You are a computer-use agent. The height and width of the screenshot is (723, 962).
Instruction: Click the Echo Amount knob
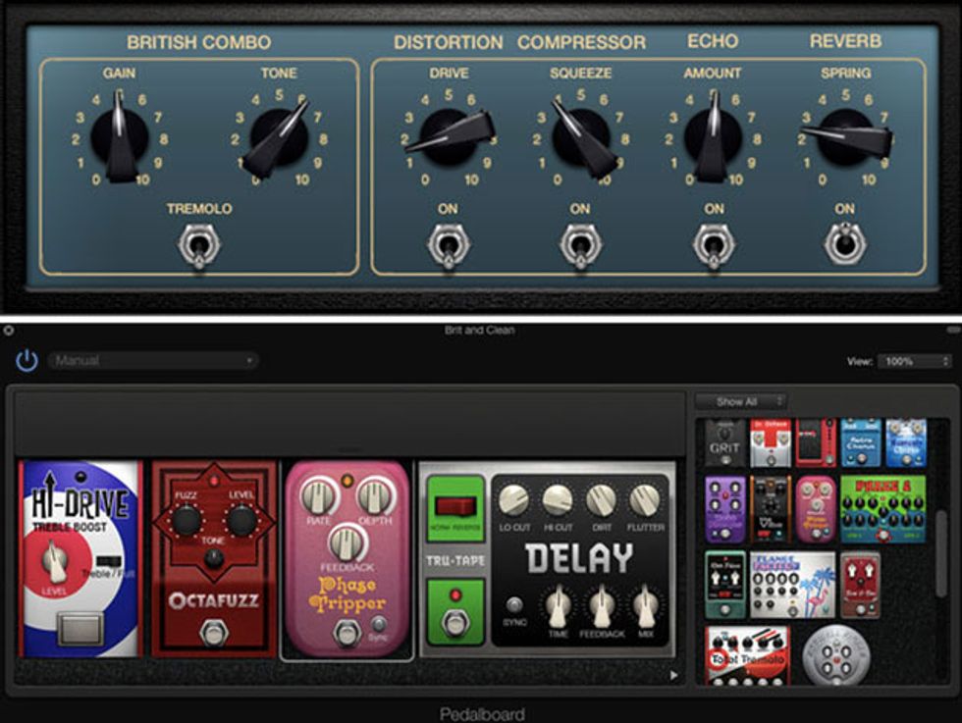pyautogui.click(x=713, y=136)
